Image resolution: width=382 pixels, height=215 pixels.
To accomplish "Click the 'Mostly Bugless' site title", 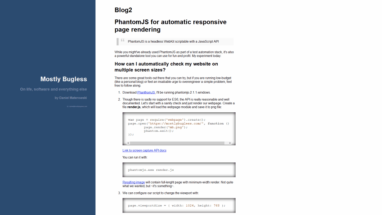I will click(x=63, y=79).
